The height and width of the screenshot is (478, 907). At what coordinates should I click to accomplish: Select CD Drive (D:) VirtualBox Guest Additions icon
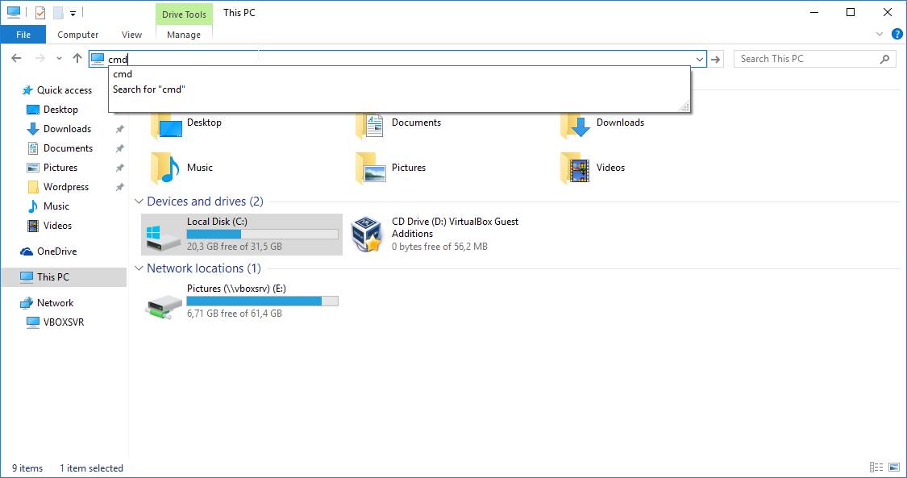[x=368, y=234]
